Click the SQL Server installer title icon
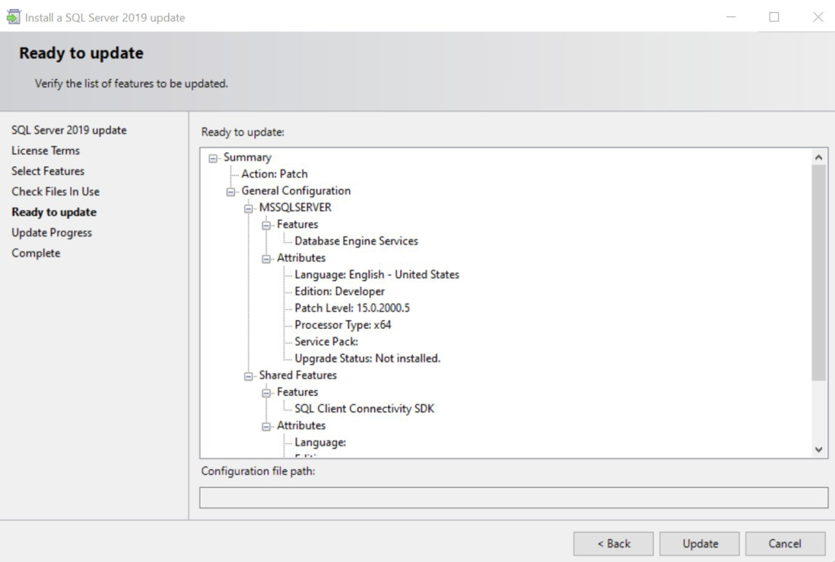The width and height of the screenshot is (835, 562). [13, 17]
